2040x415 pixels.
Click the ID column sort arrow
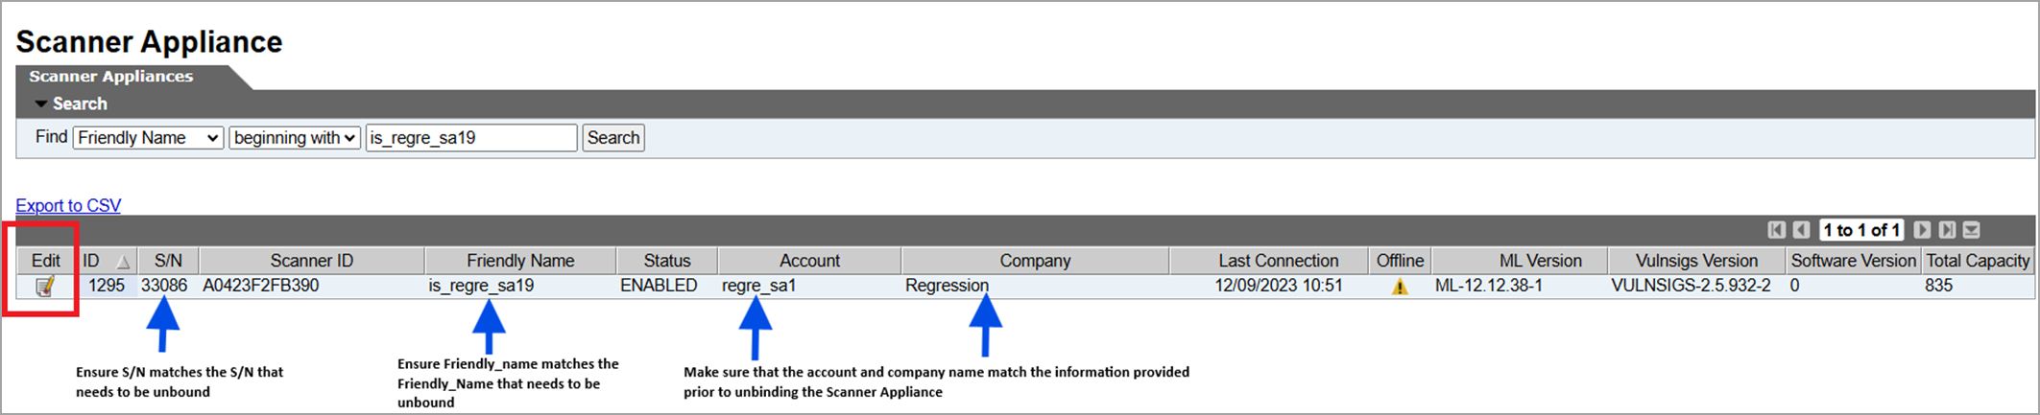point(123,262)
